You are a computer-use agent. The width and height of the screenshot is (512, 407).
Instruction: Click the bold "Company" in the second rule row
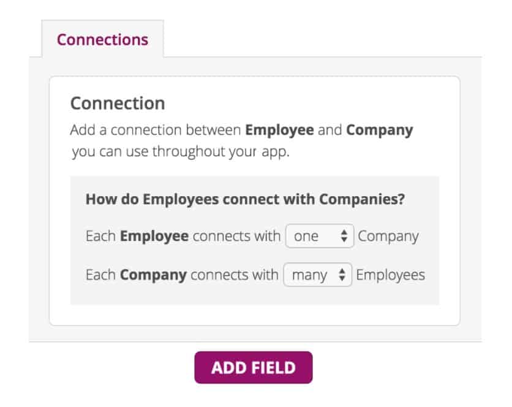(153, 275)
